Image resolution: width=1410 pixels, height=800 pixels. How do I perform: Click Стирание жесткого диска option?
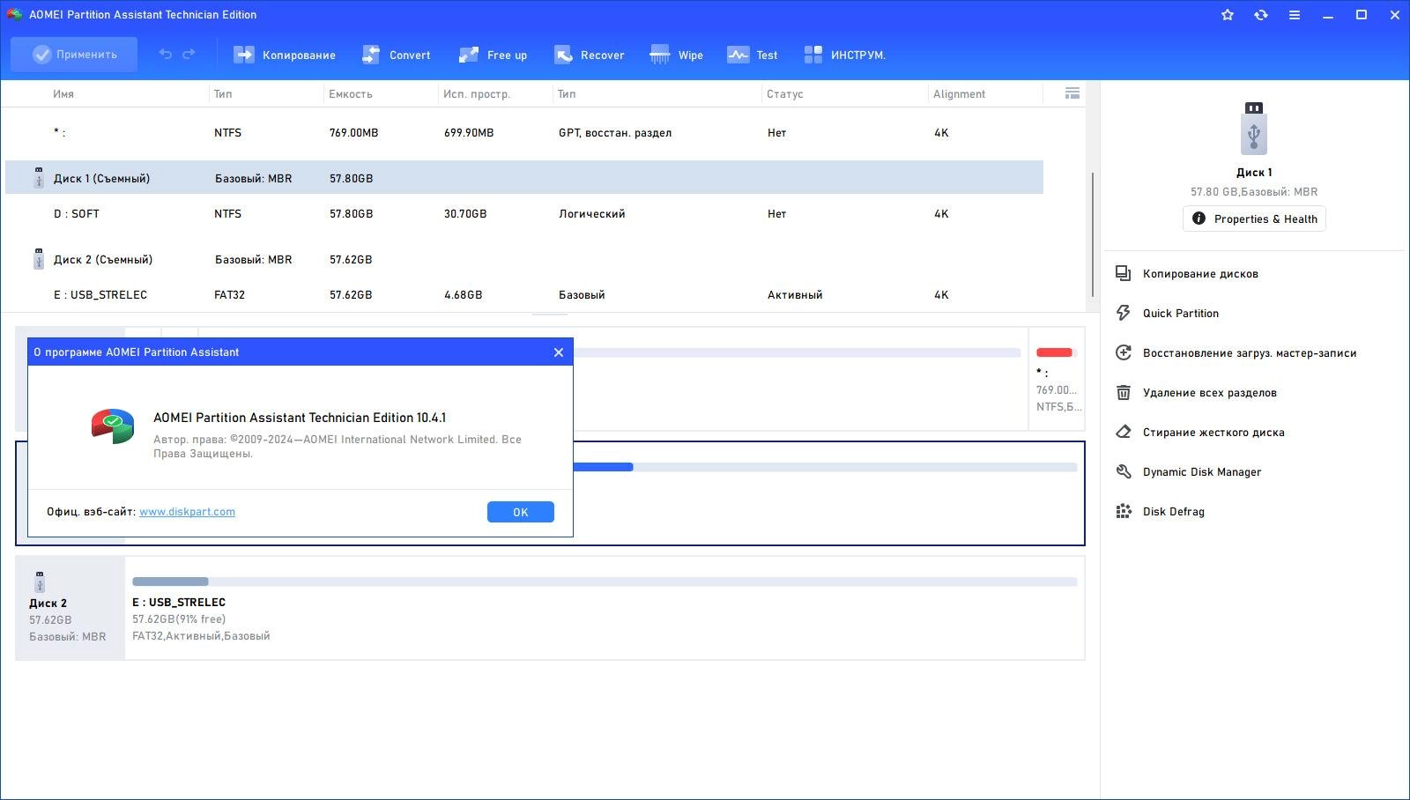pos(1213,433)
